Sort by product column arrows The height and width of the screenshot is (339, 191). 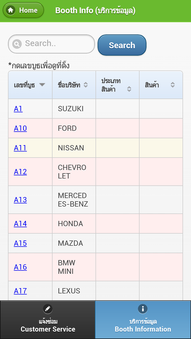(x=173, y=85)
